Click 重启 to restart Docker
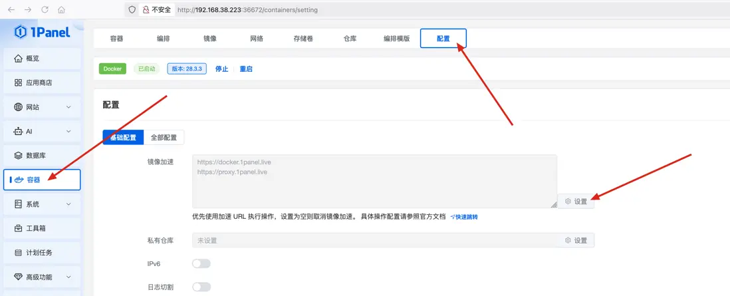Image resolution: width=730 pixels, height=296 pixels. (x=246, y=69)
